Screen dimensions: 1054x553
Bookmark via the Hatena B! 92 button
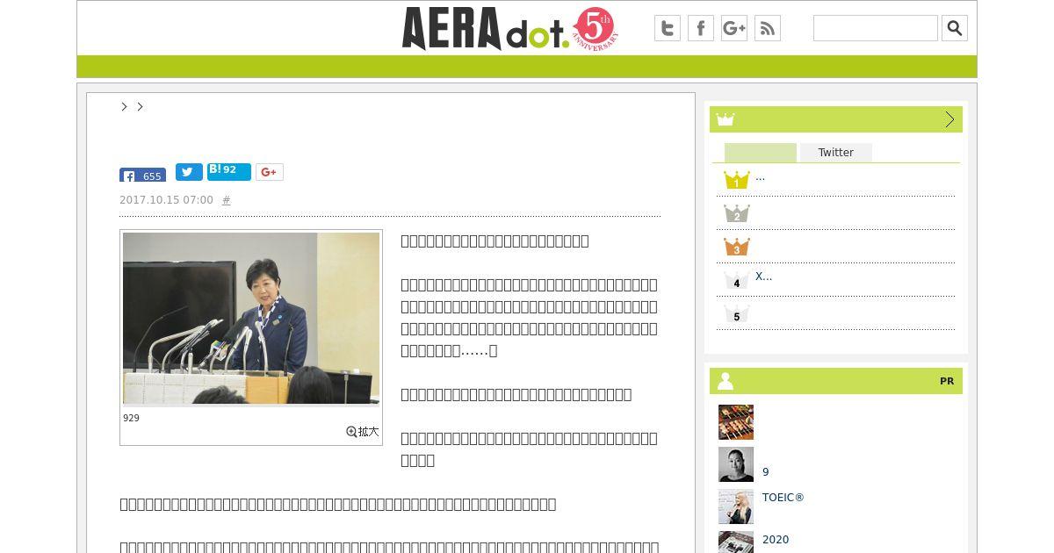pyautogui.click(x=229, y=171)
